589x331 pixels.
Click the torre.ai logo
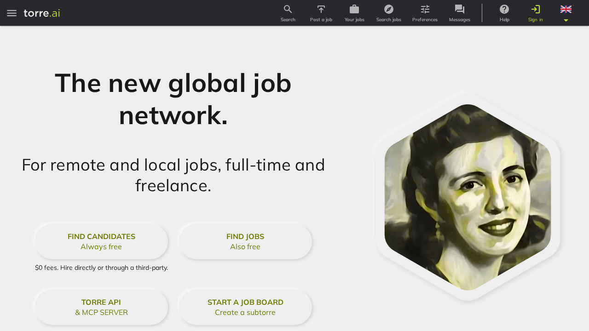coord(42,13)
